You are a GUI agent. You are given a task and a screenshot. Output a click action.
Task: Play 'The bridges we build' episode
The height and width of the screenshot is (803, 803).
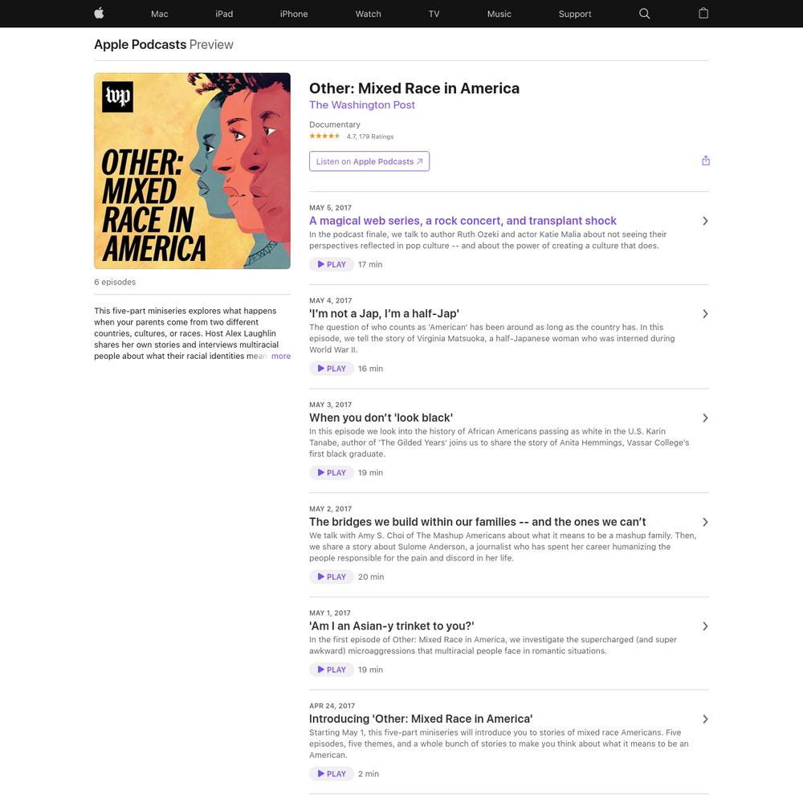[x=332, y=577]
